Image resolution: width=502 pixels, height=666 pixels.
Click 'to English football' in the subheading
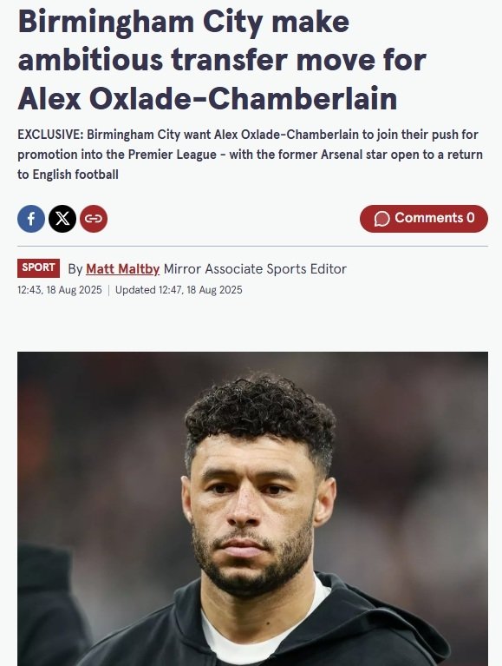pos(68,175)
